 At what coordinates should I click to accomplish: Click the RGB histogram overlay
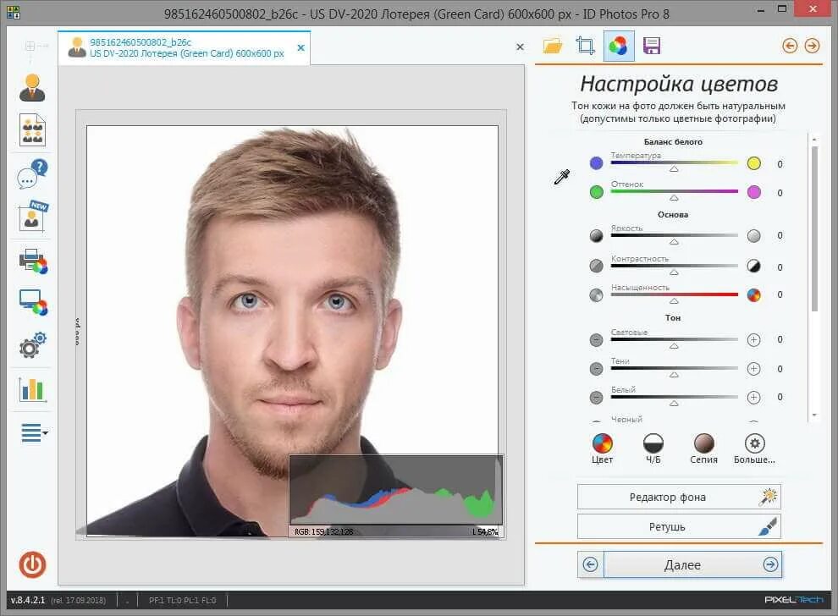396,496
